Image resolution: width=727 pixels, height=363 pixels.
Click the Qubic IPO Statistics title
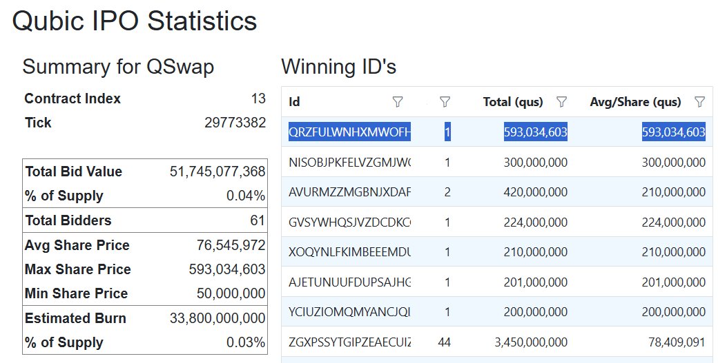pyautogui.click(x=135, y=21)
